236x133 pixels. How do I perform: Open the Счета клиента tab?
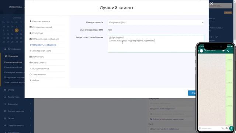(39, 62)
